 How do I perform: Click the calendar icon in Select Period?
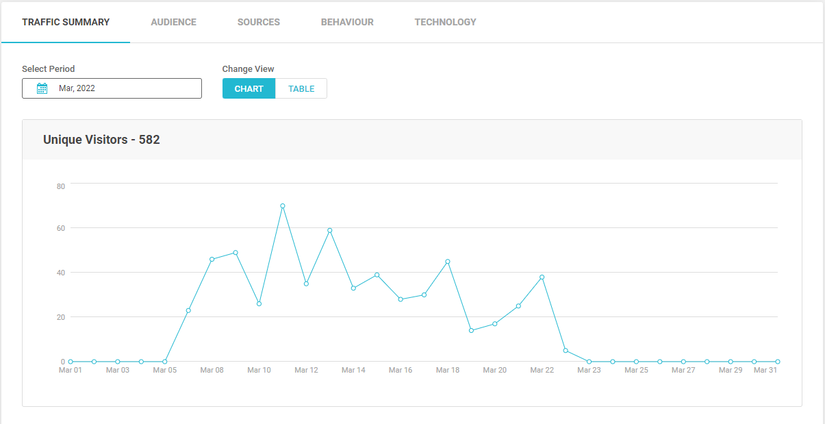point(42,88)
